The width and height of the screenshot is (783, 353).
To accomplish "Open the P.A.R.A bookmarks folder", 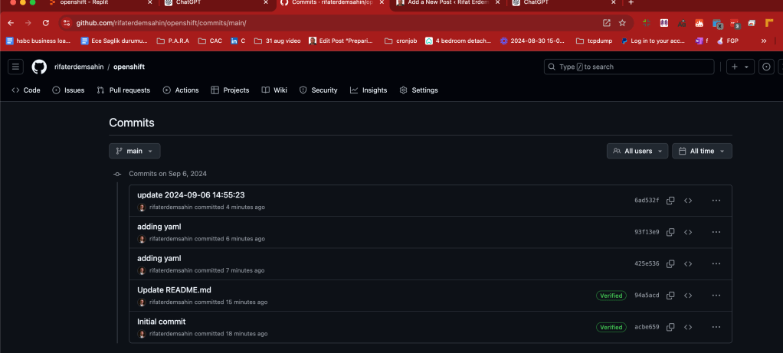I will (x=173, y=41).
